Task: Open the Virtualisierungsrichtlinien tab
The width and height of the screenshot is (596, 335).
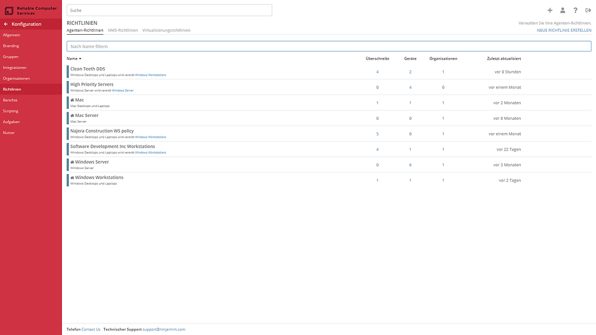Action: click(166, 31)
